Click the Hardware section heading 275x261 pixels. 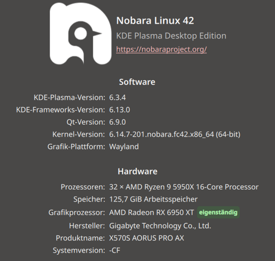(x=137, y=171)
